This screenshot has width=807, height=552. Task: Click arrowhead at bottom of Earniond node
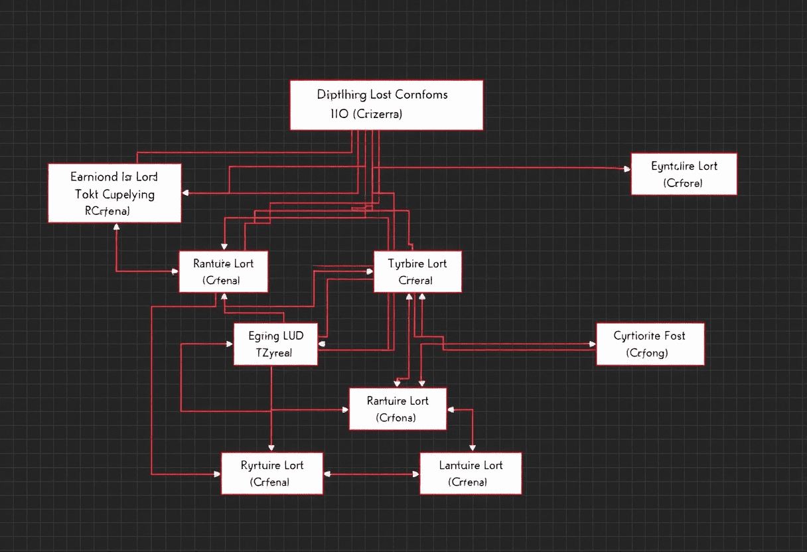(x=117, y=227)
